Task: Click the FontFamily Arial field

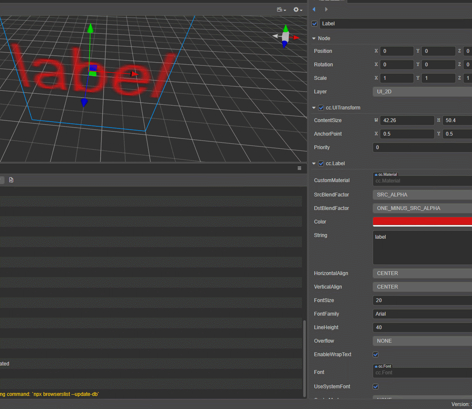Action: pyautogui.click(x=423, y=314)
